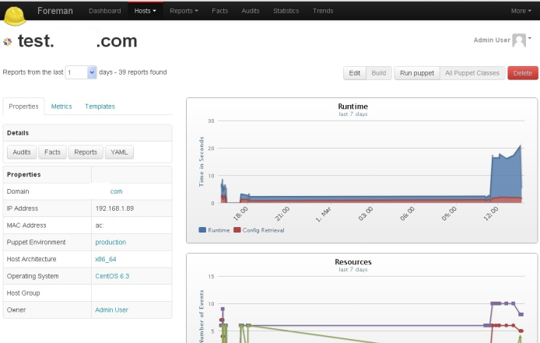Screen dimensions: 540x343
Task: Click the Facts details button
Action: pos(52,152)
